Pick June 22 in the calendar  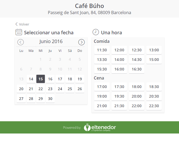pyautogui.click(x=41, y=89)
